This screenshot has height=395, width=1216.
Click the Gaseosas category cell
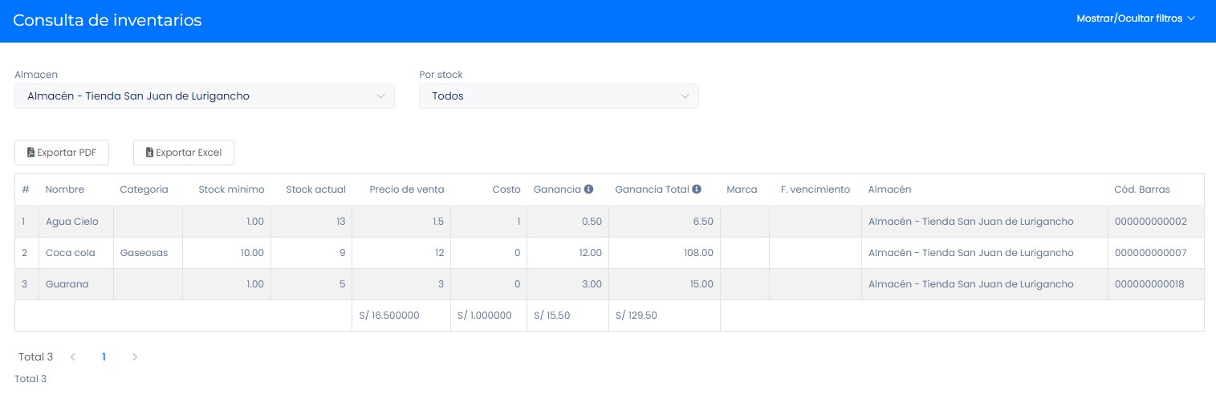click(144, 253)
